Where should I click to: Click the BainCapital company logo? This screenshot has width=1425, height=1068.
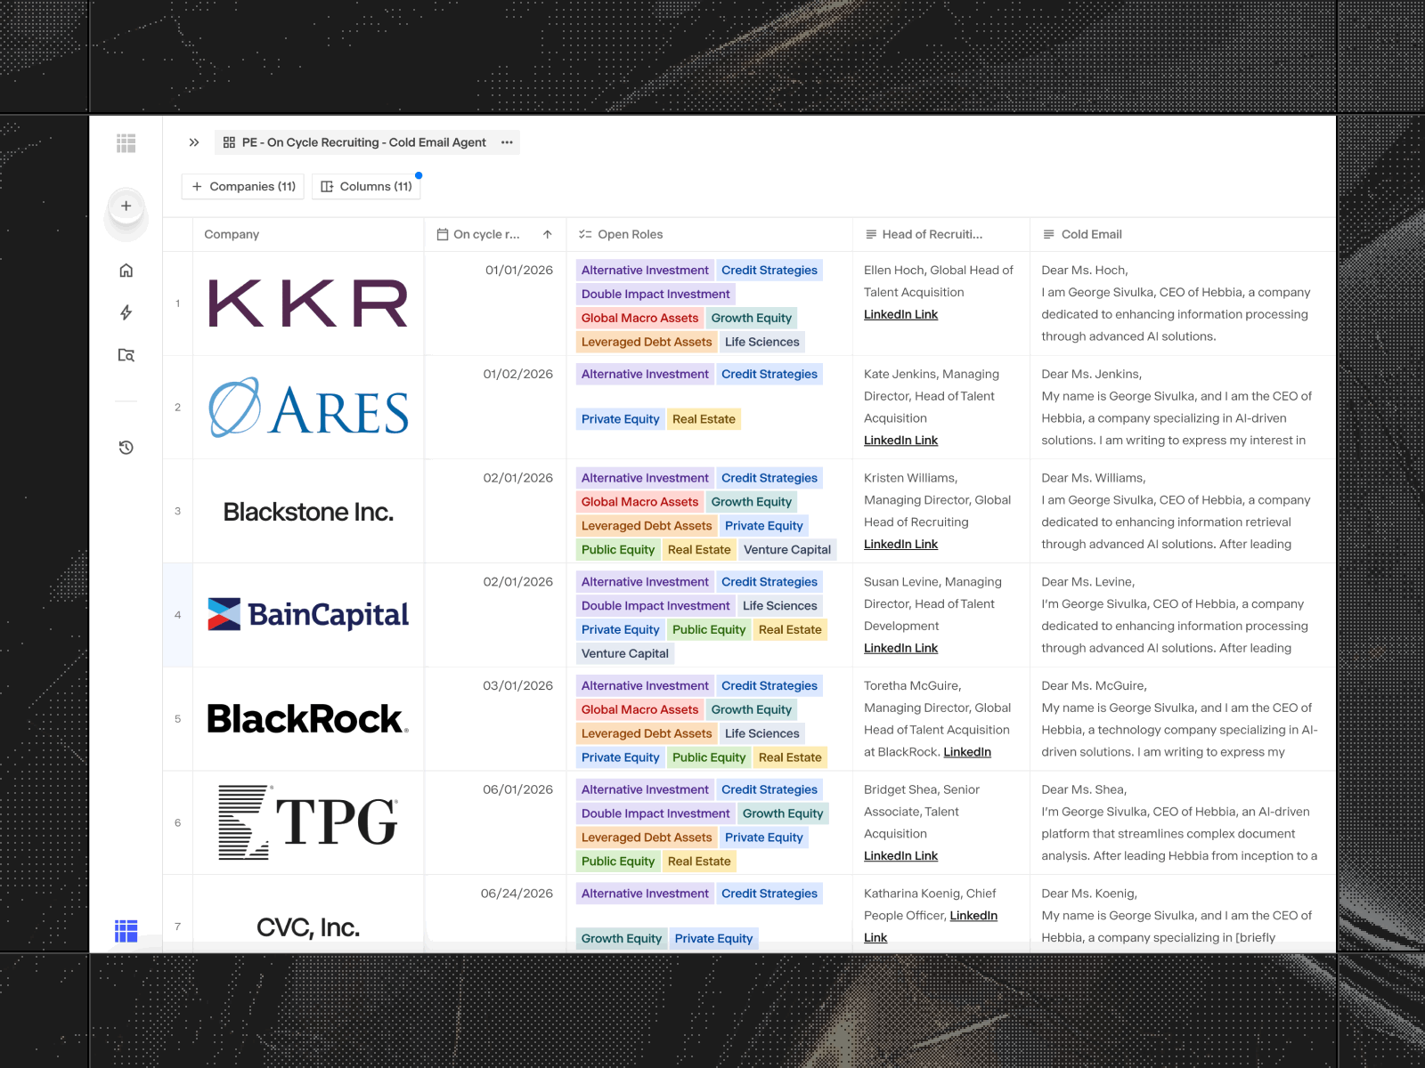point(308,615)
